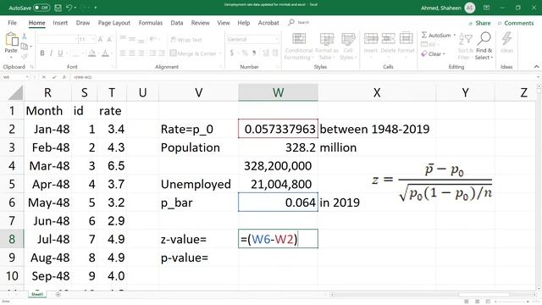Open the Review tab
This screenshot has height=305, width=542.
[200, 23]
